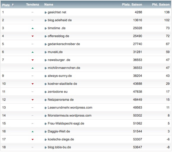This screenshot has width=172, height=152.
Task: Sort by Pkt. Saison column header
Action: [x=161, y=4]
